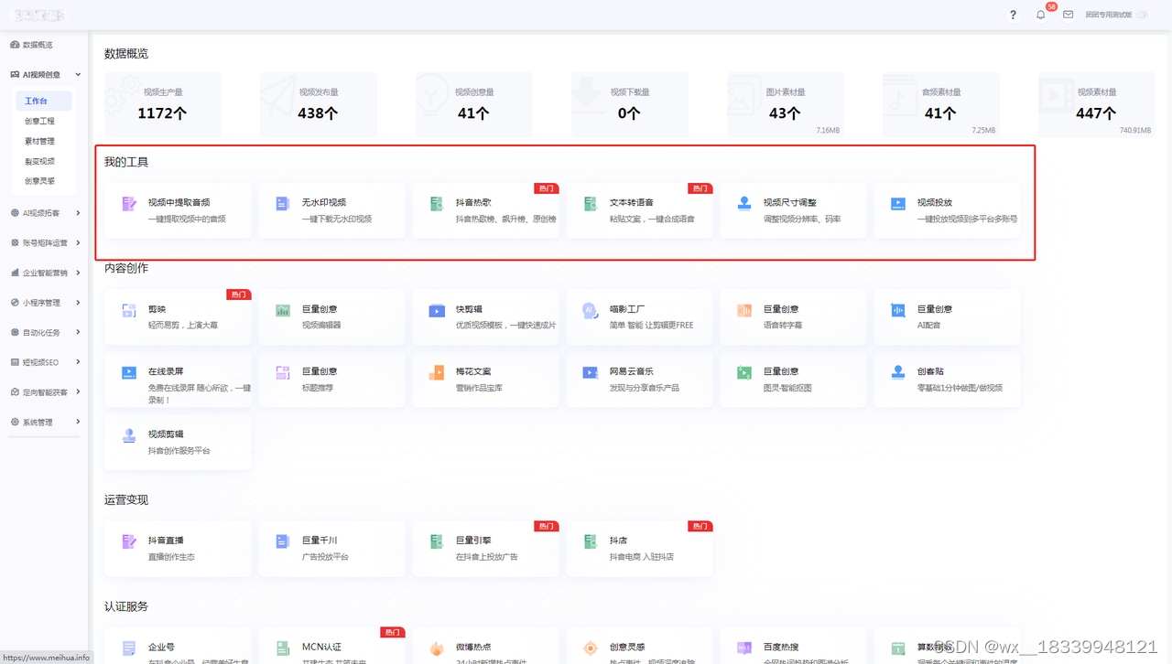Screen dimensions: 1172x664
Task: Click the 巨量引擎 card title
Action: (x=473, y=541)
